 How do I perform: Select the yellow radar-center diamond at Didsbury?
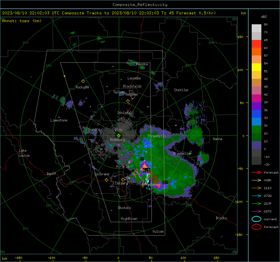pos(119,136)
